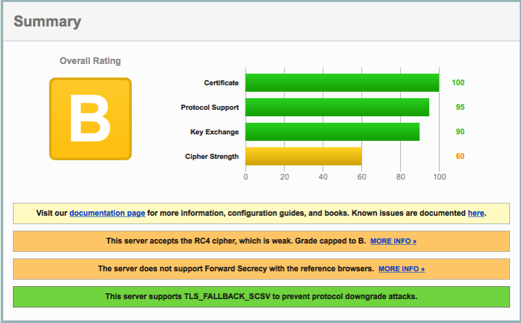This screenshot has width=521, height=323.
Task: Select the Certificate chart label
Action: coord(221,83)
